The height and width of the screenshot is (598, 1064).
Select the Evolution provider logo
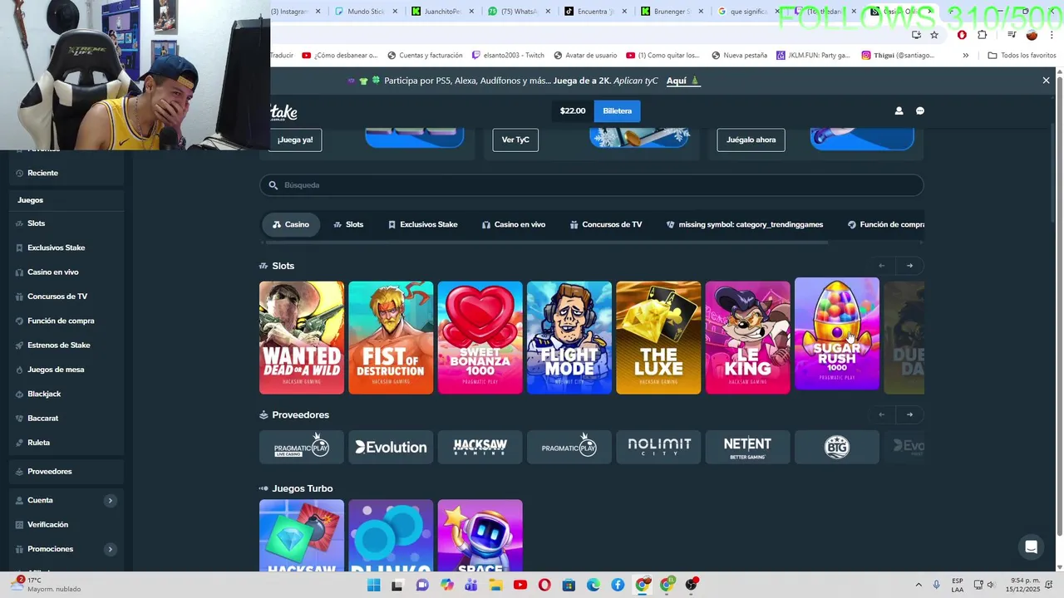pos(391,447)
